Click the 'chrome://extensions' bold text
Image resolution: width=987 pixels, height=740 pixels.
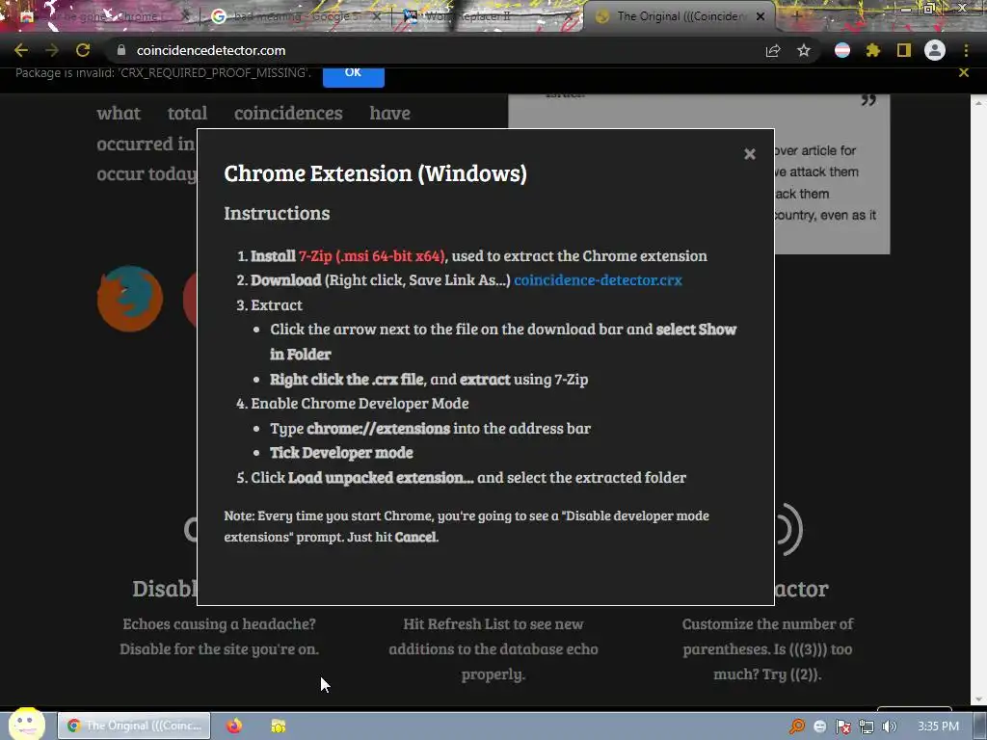pyautogui.click(x=378, y=429)
